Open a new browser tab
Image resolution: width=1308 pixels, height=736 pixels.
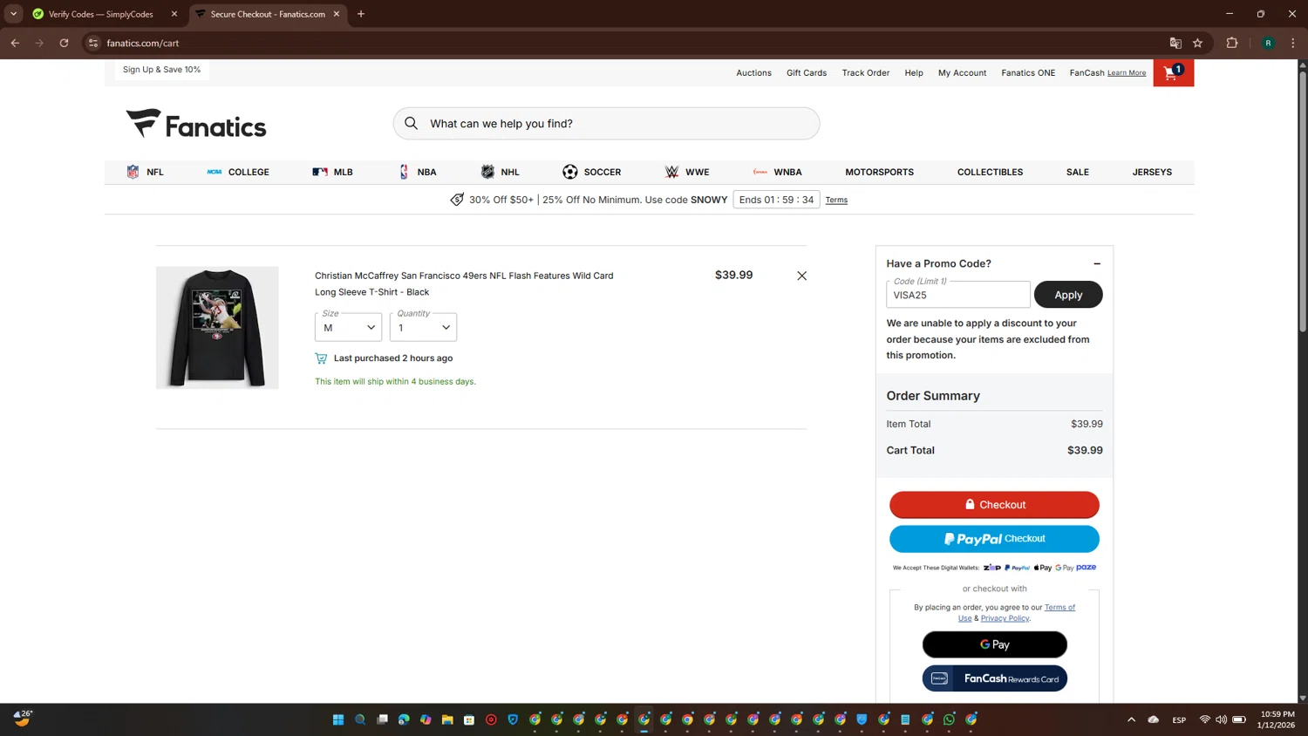click(x=361, y=14)
